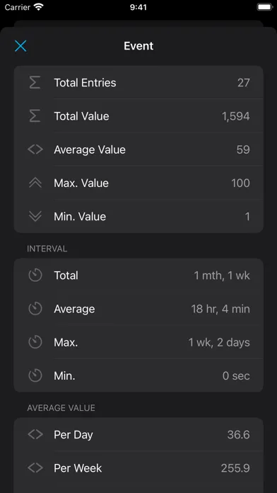Tap the Wi-Fi indicator in the status bar
Viewport: 277px width, 493px height.
pyautogui.click(x=39, y=7)
